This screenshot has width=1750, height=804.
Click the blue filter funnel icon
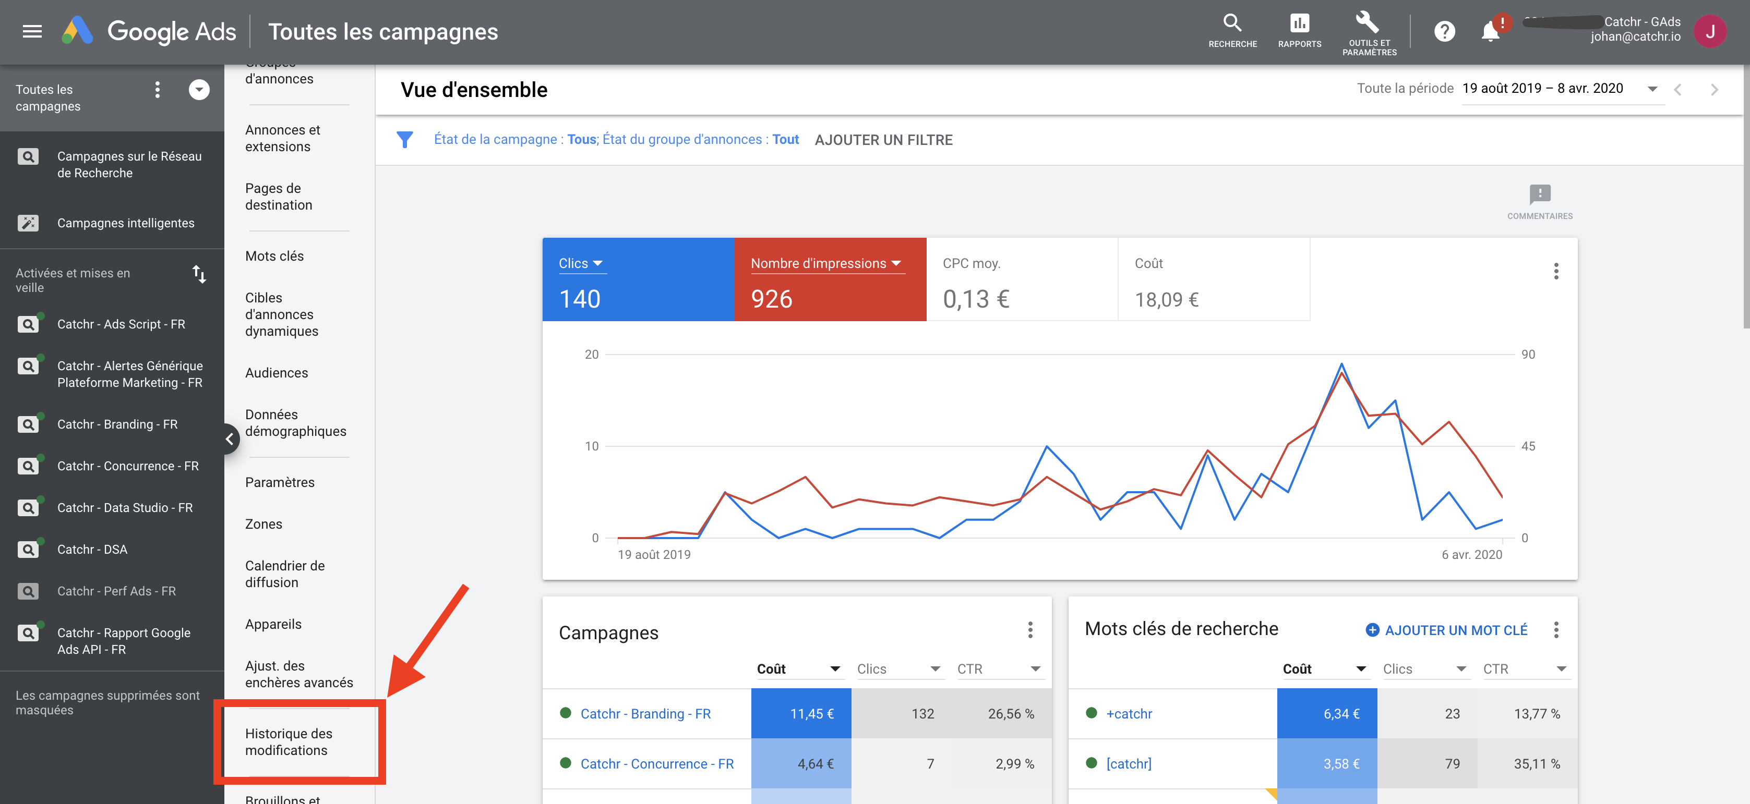point(405,139)
